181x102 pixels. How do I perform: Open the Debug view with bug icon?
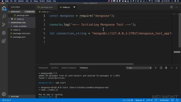coord(4,33)
